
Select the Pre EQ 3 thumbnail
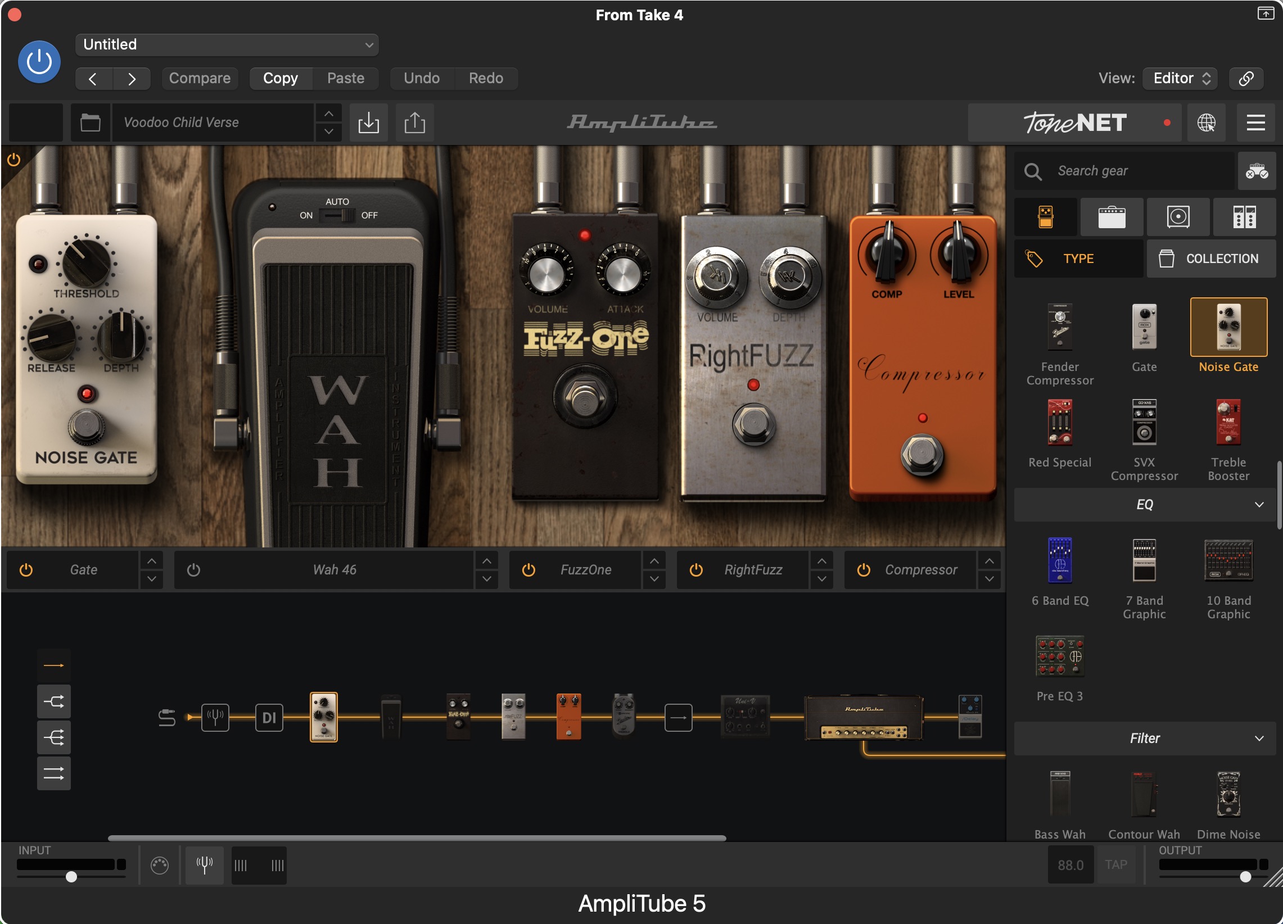click(x=1060, y=656)
